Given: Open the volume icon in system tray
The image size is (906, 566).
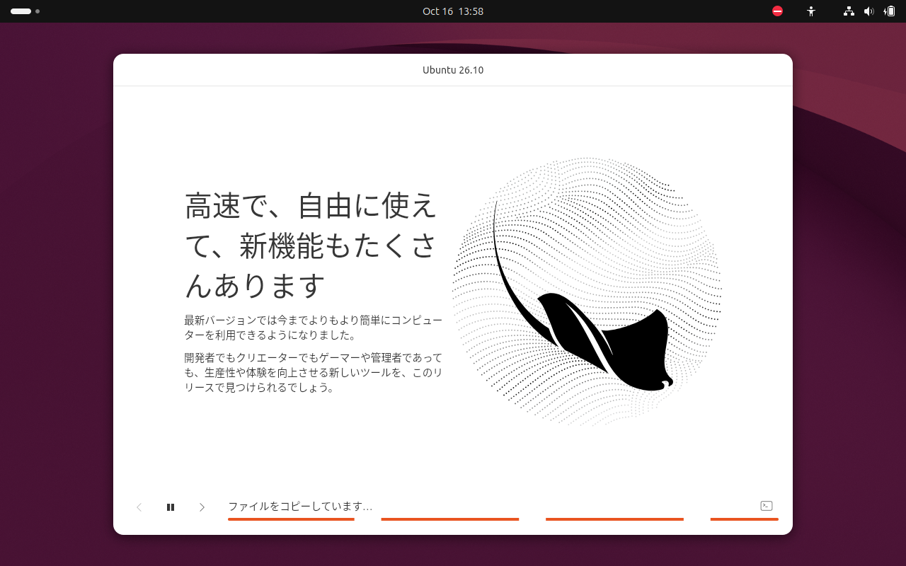Looking at the screenshot, I should pos(868,11).
